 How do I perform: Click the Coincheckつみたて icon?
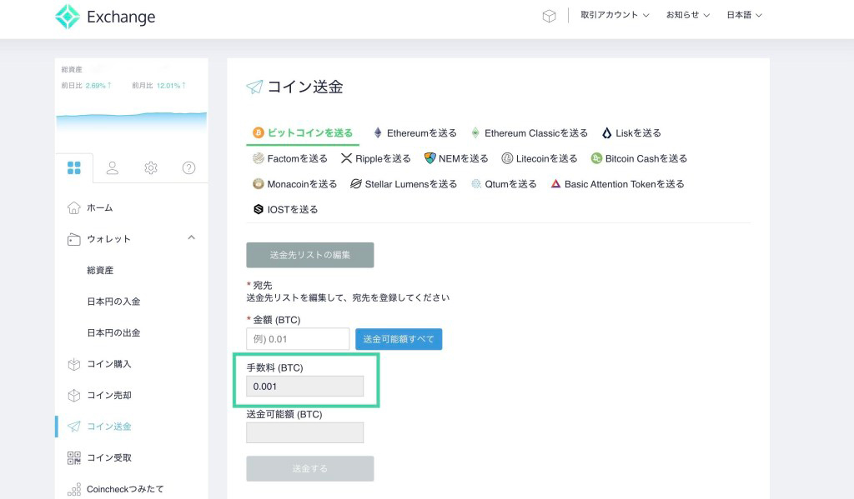pyautogui.click(x=73, y=489)
